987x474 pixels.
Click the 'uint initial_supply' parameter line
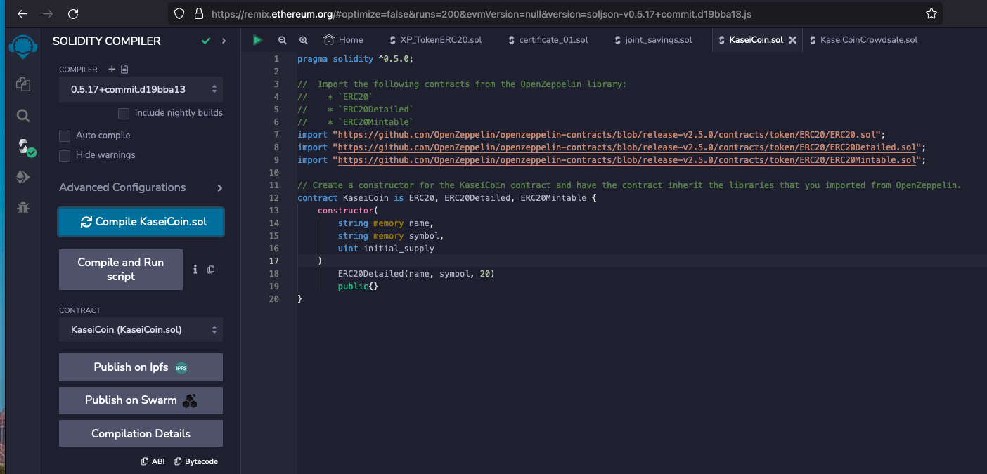(x=386, y=249)
